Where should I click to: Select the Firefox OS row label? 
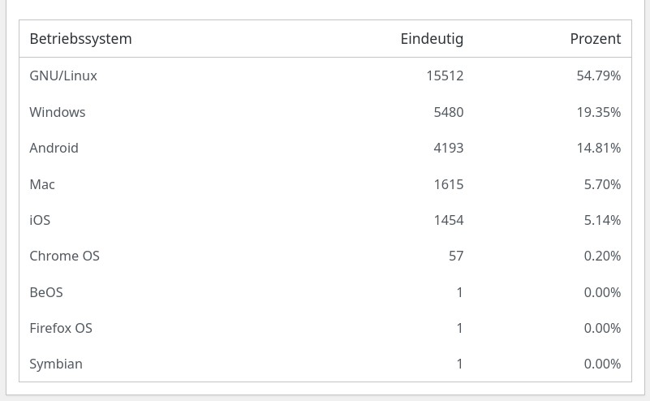pos(61,328)
